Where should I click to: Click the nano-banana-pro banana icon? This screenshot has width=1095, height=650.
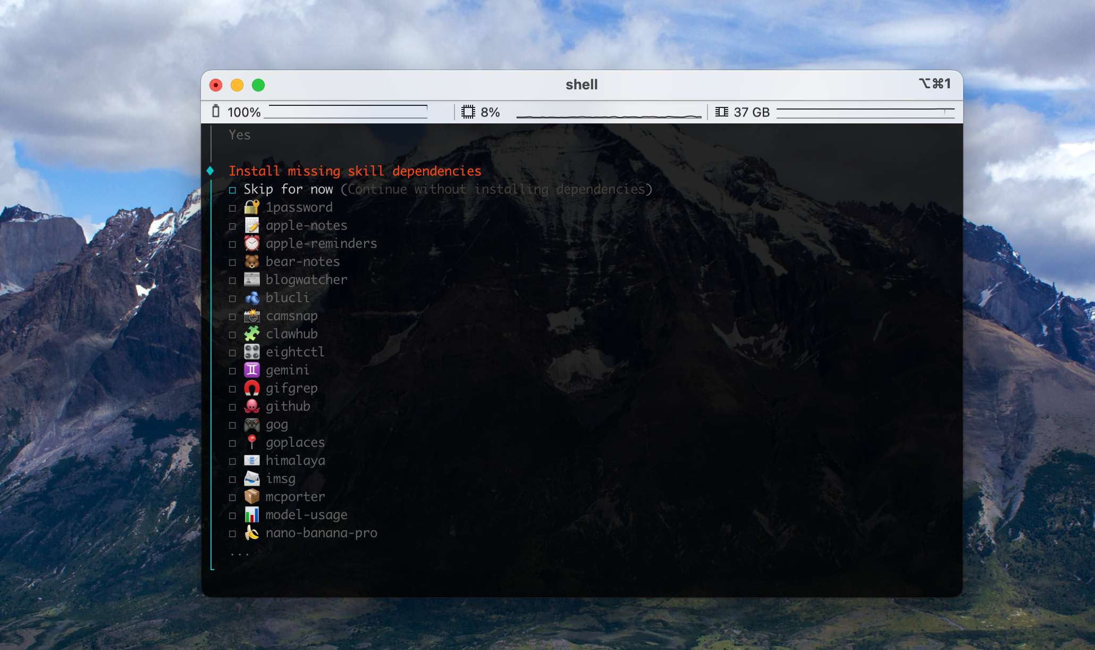click(x=252, y=533)
